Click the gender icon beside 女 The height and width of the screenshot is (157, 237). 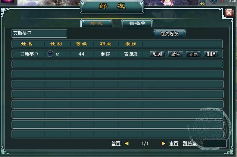pyautogui.click(x=50, y=54)
